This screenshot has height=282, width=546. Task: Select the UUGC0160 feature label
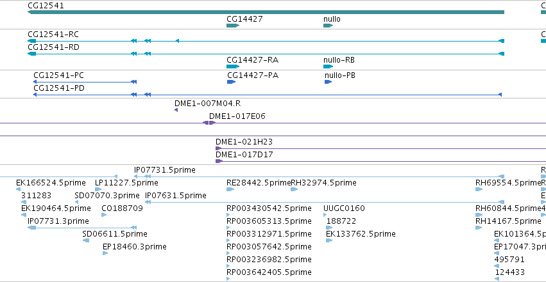(344, 208)
